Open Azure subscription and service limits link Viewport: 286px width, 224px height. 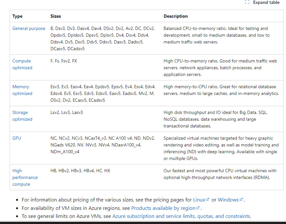[181, 216]
